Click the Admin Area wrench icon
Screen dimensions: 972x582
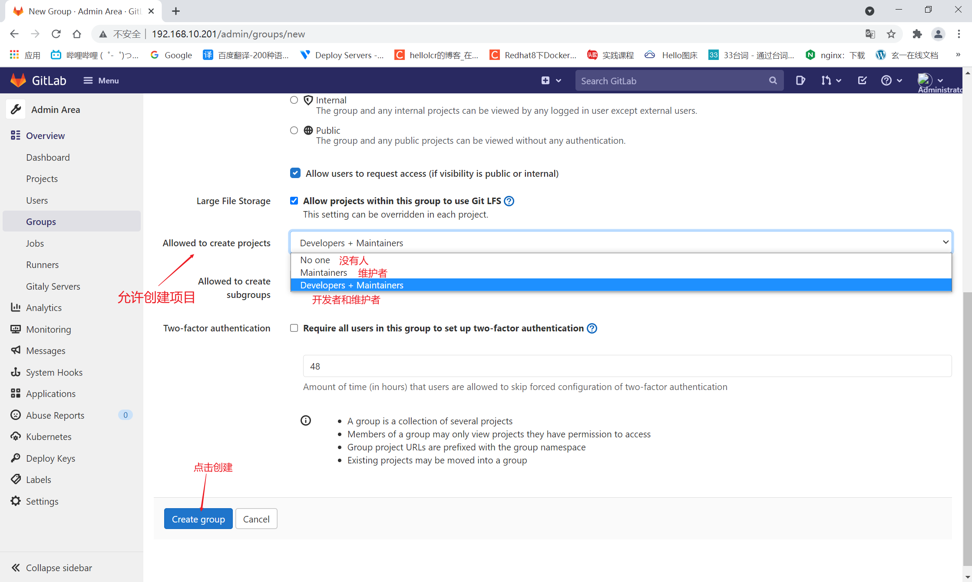[x=16, y=109]
